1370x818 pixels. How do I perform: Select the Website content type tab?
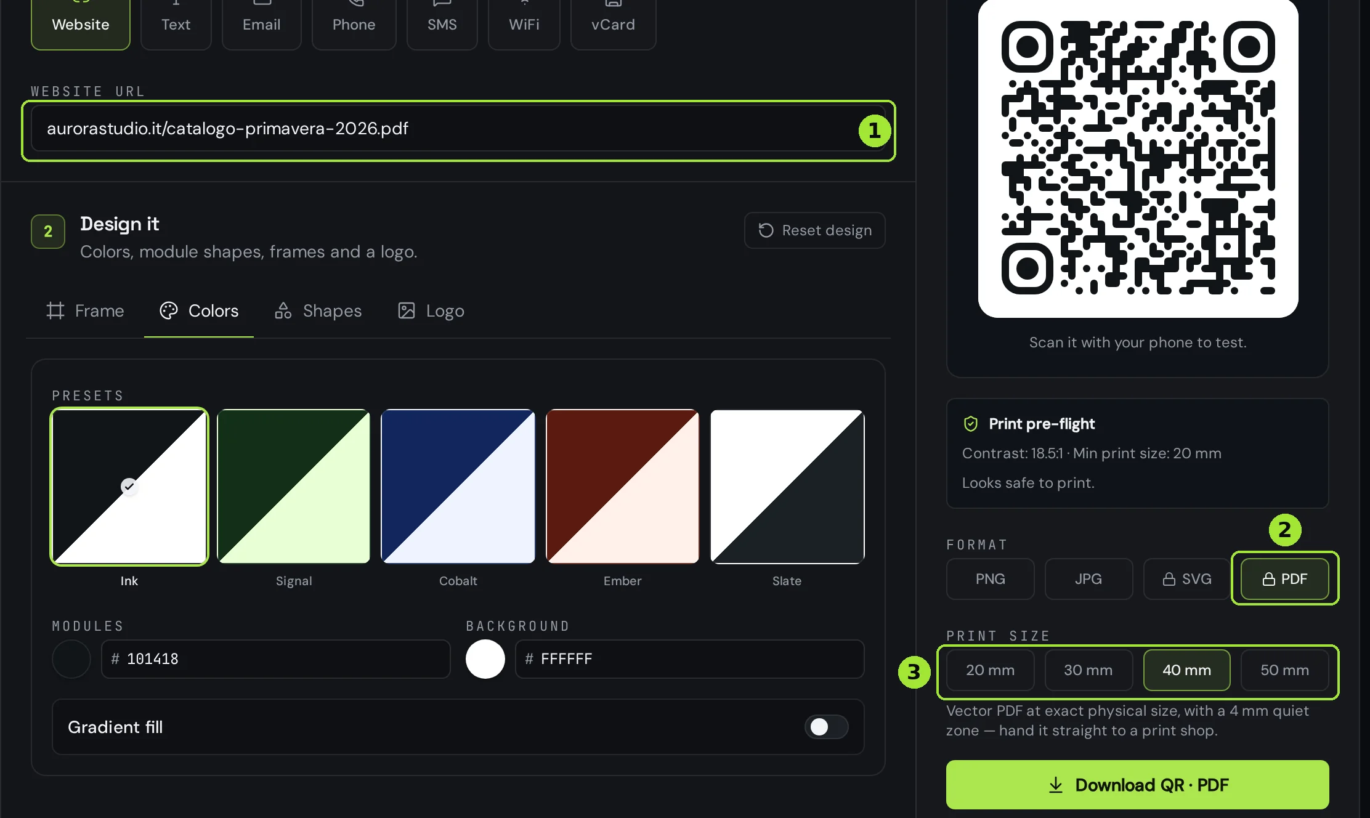[x=81, y=24]
